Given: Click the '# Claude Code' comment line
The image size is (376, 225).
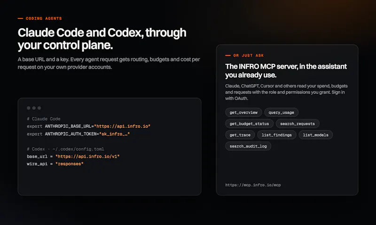Looking at the screenshot, I should pyautogui.click(x=44, y=119).
